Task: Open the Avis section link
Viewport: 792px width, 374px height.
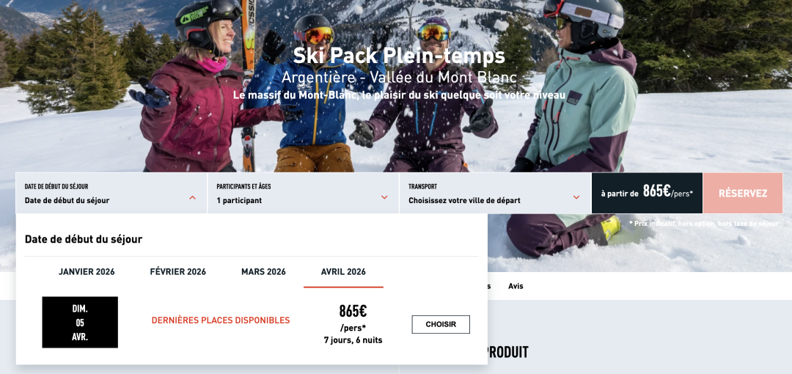Action: click(516, 286)
